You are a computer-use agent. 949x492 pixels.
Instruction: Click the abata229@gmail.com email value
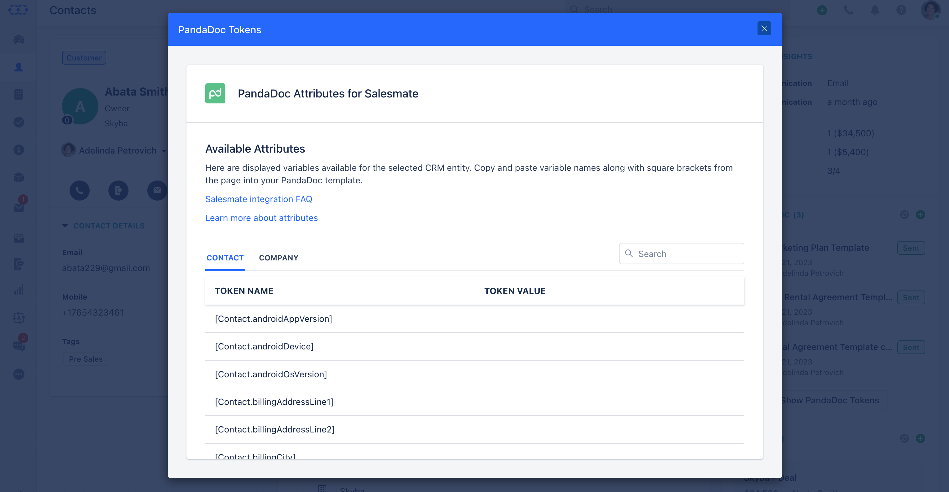tap(106, 268)
